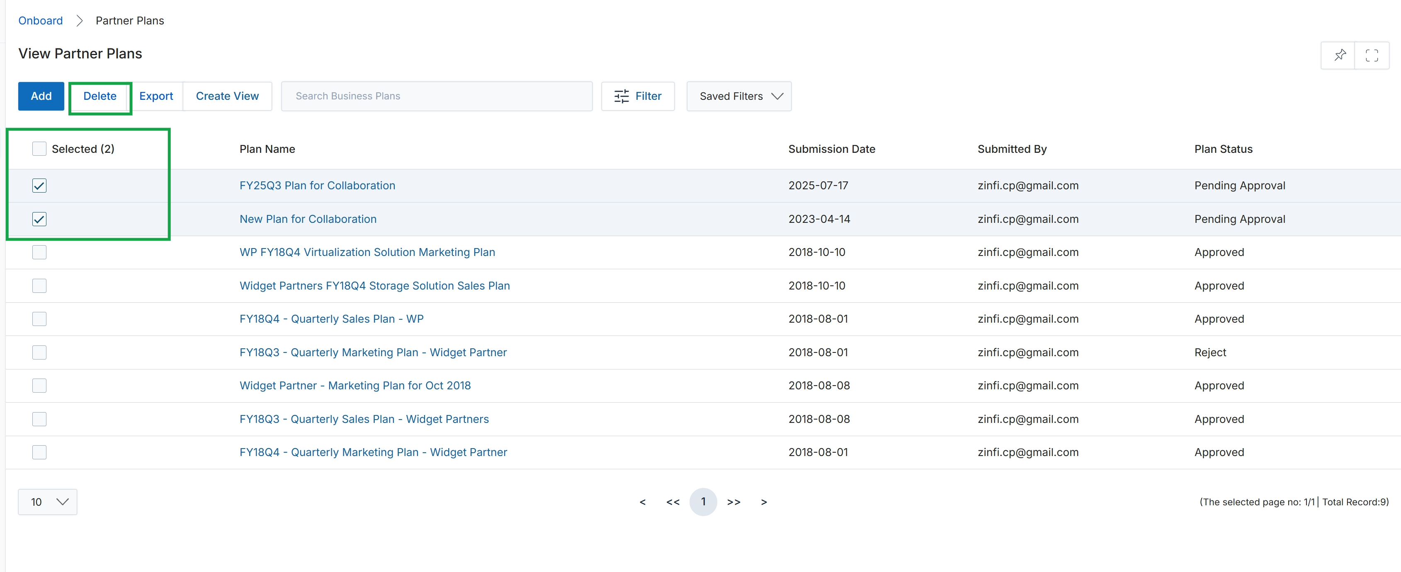This screenshot has width=1401, height=572.
Task: Go to previous page with < arrow
Action: click(642, 502)
